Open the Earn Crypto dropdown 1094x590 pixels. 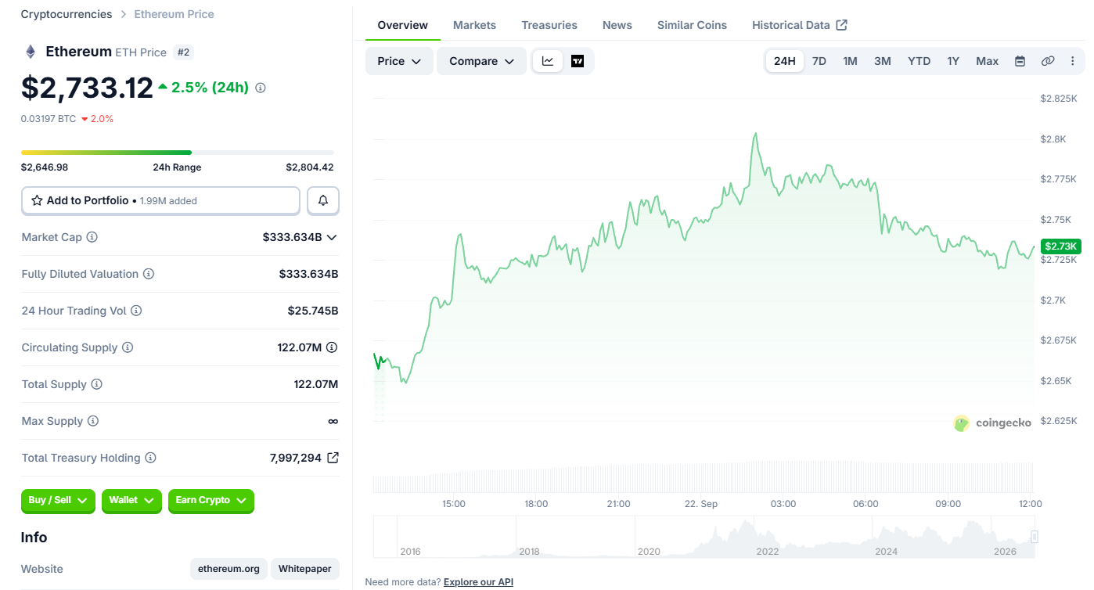pos(211,501)
